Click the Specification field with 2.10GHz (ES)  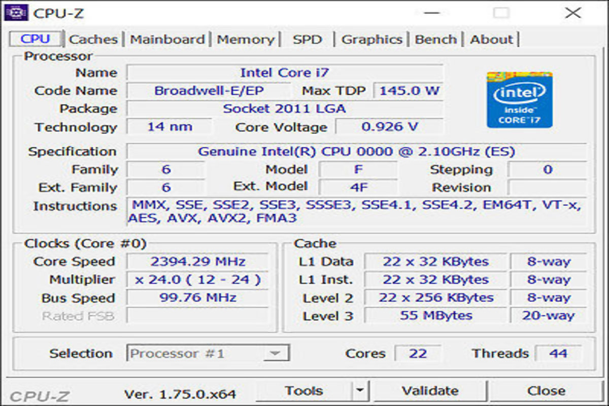pyautogui.click(x=356, y=151)
